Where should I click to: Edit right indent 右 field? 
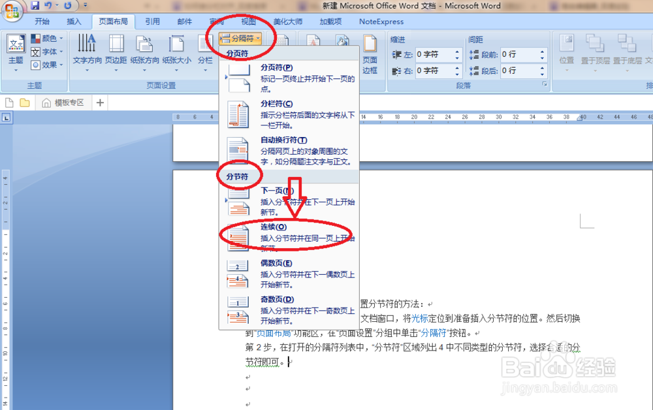434,71
